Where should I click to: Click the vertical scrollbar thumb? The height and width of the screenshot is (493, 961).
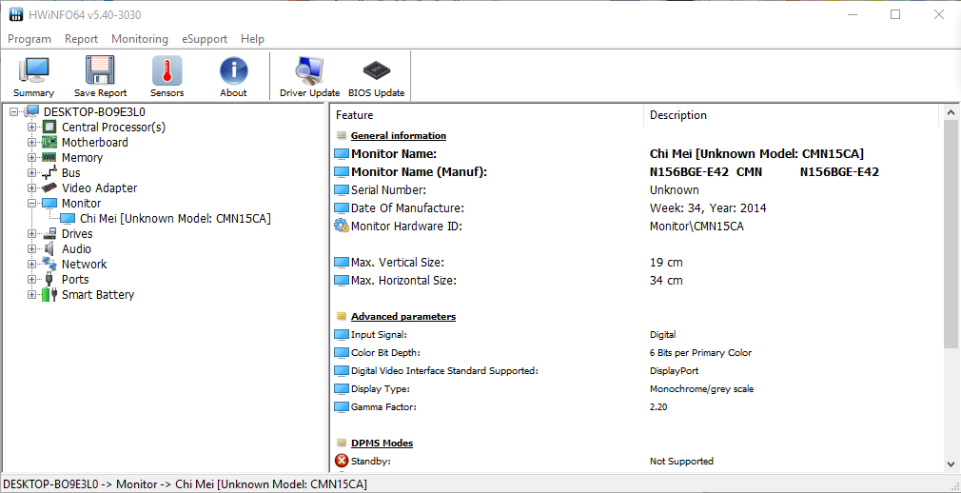point(951,235)
